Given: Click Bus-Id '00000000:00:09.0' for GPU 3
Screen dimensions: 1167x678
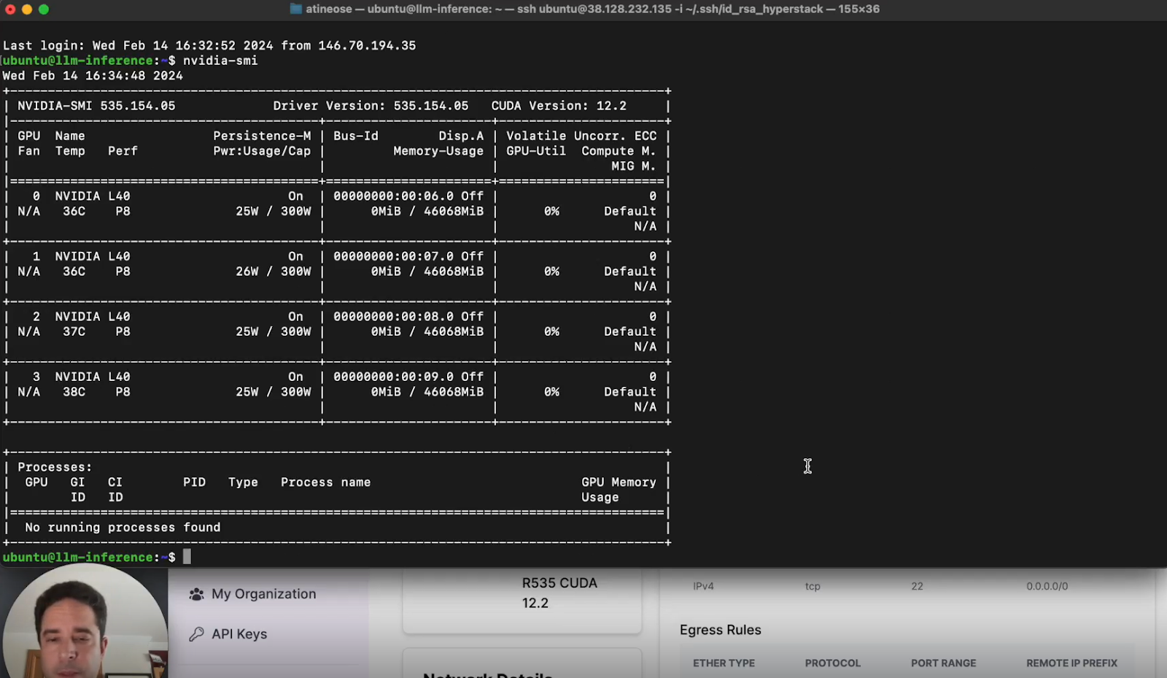Looking at the screenshot, I should (x=393, y=377).
